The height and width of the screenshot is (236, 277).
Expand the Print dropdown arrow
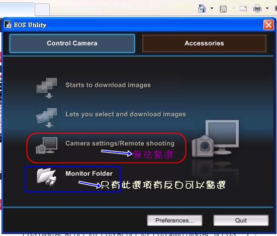pyautogui.click(x=267, y=9)
